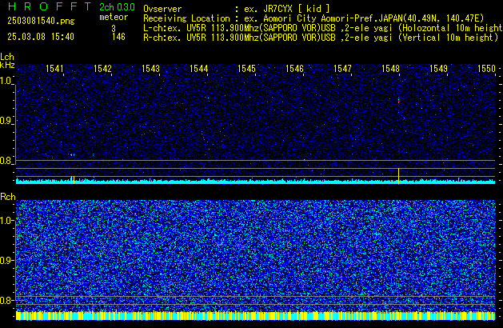
Task: Click the 1541 time marker
Action: [x=54, y=69]
